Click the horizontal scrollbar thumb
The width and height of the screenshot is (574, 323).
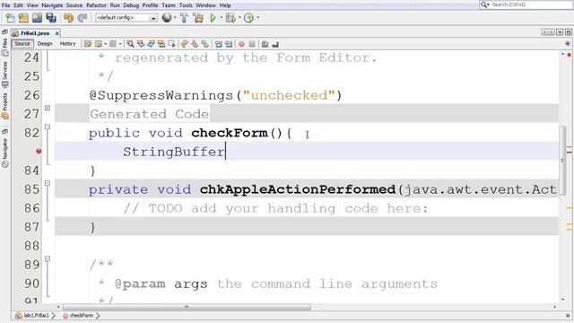click(187, 307)
